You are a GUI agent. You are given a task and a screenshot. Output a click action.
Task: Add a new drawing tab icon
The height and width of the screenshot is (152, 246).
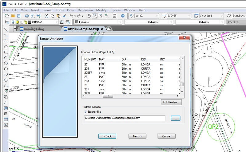pyautogui.click(x=109, y=29)
